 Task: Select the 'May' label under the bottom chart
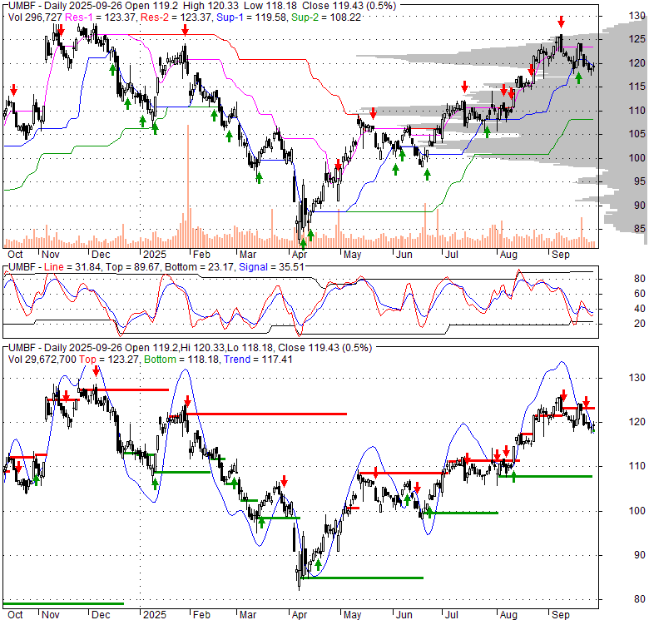(352, 615)
